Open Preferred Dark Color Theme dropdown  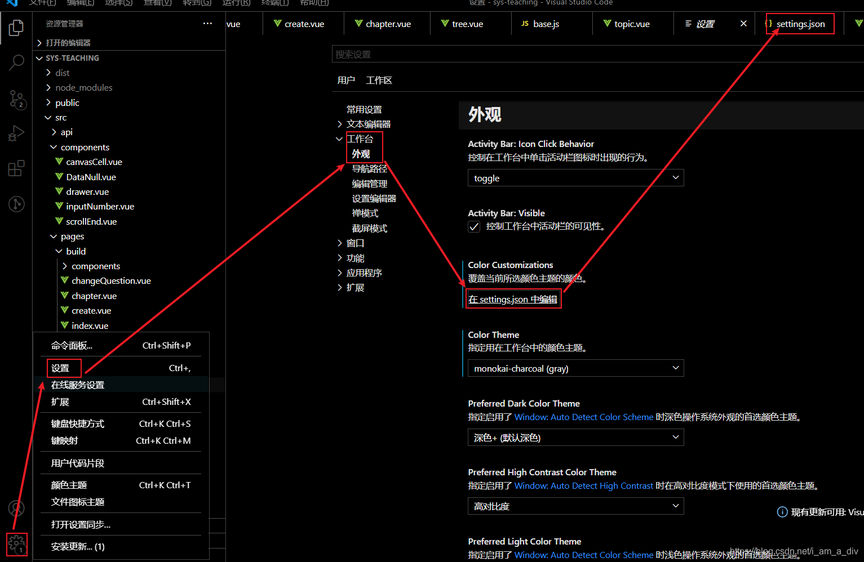click(x=575, y=438)
